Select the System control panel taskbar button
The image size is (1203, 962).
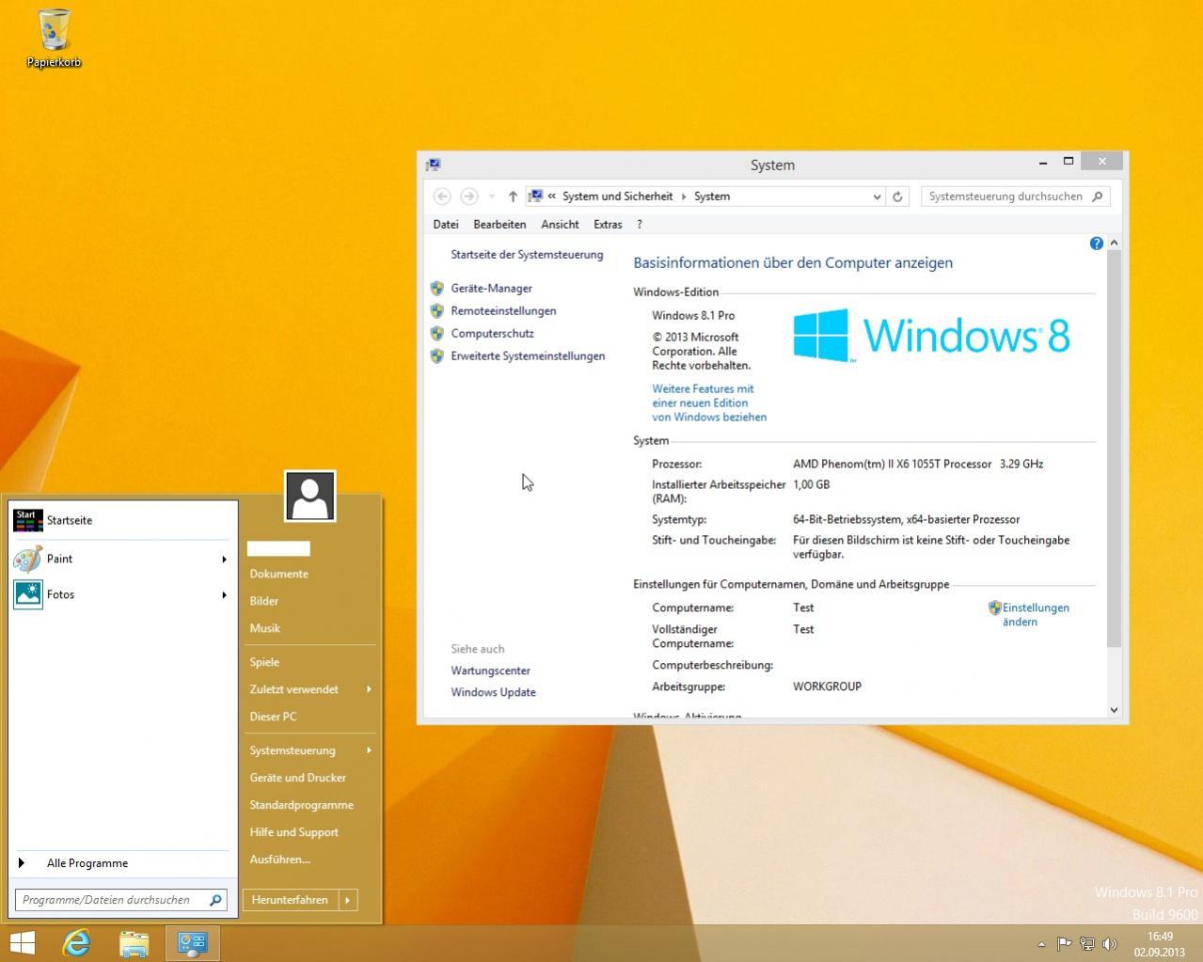click(193, 943)
